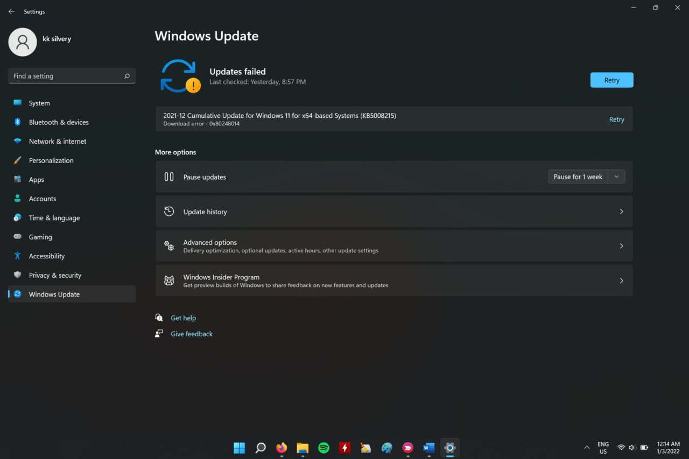Click the Give feedback person icon
The height and width of the screenshot is (459, 689).
159,334
